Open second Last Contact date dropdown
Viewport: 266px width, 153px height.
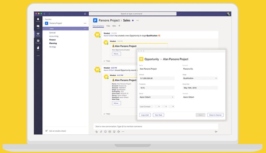pyautogui.click(x=164, y=107)
